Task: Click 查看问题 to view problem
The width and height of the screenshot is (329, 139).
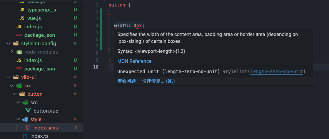Action: pos(127,81)
